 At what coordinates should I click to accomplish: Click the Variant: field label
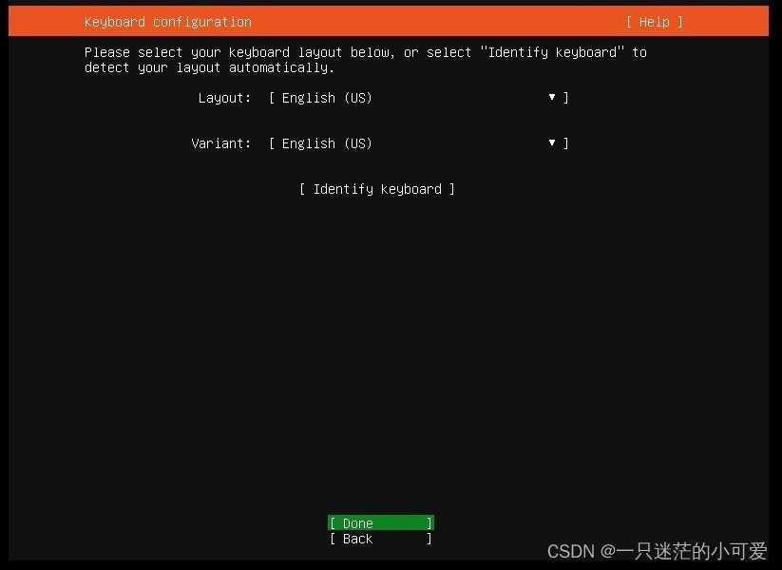221,143
